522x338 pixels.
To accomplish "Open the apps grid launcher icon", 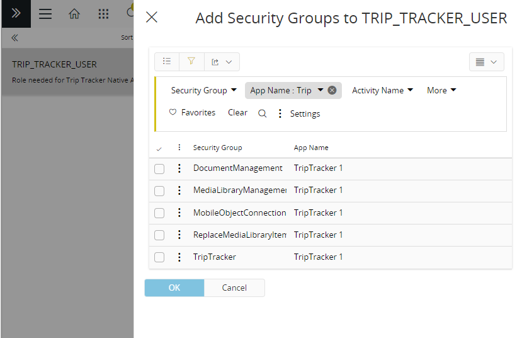I will [x=104, y=14].
